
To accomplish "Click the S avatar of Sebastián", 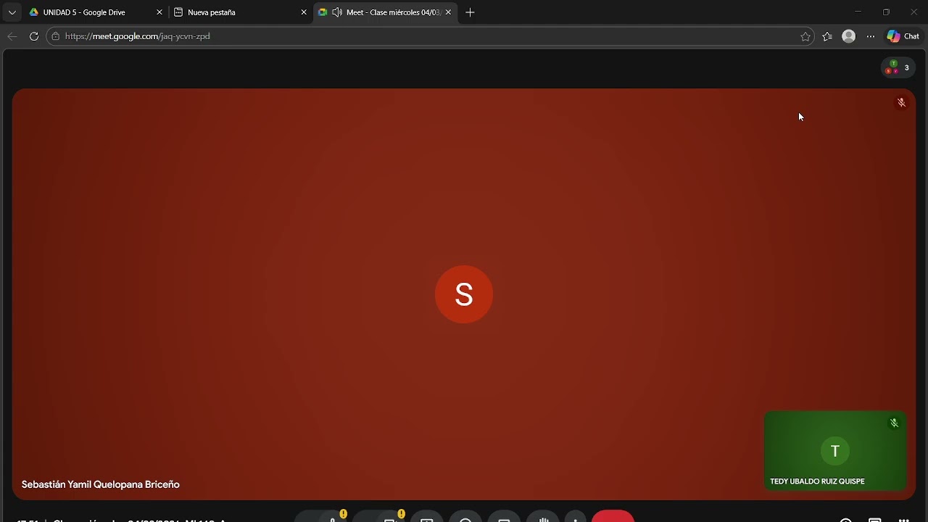I will click(x=464, y=294).
